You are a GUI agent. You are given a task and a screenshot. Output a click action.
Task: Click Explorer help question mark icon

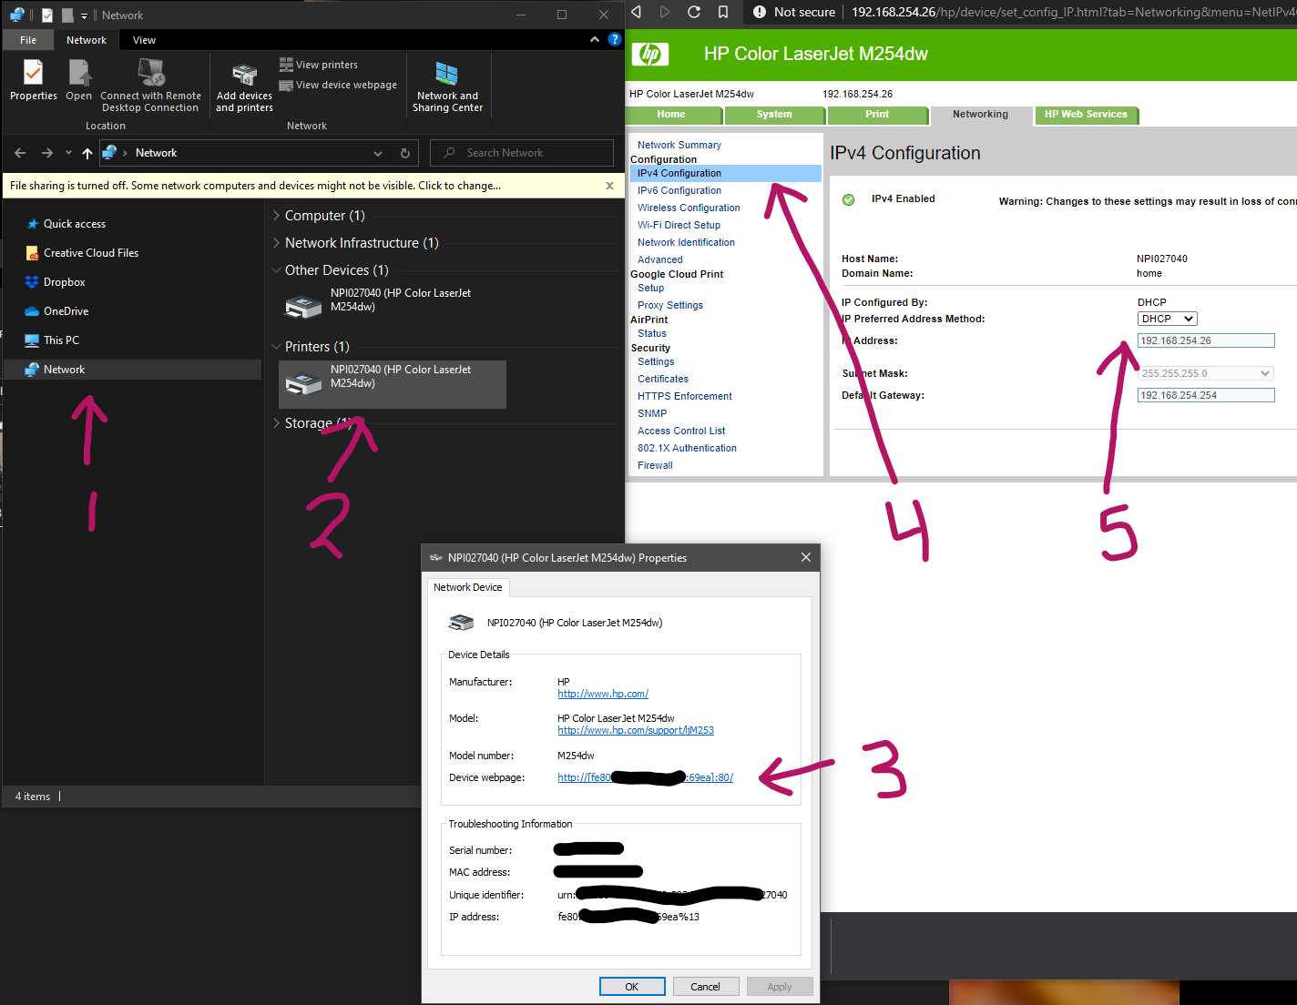(x=615, y=39)
